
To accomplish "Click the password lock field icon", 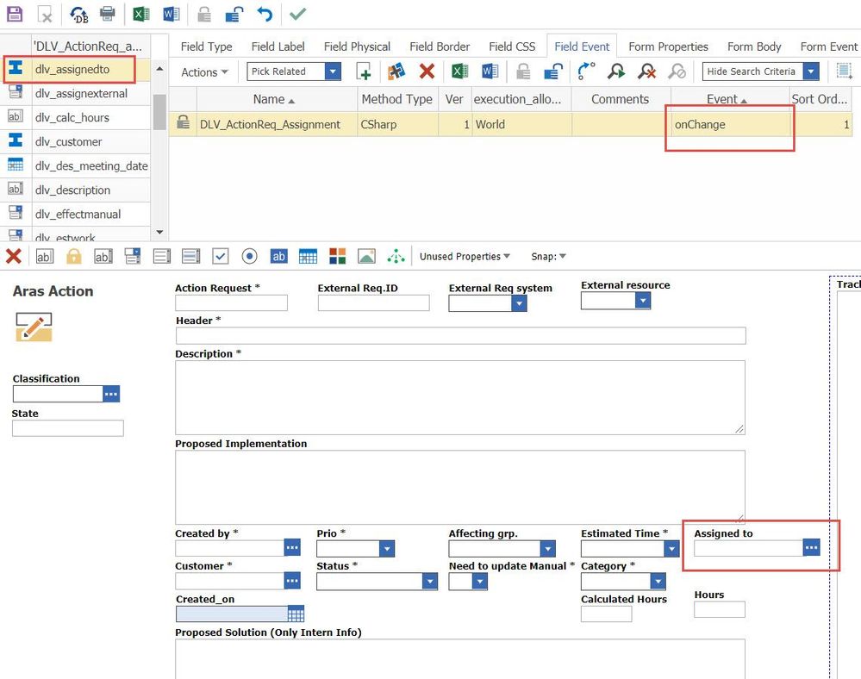I will tap(74, 256).
